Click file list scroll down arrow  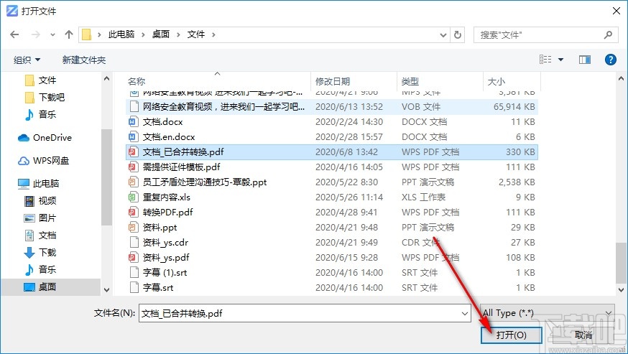[x=622, y=289]
